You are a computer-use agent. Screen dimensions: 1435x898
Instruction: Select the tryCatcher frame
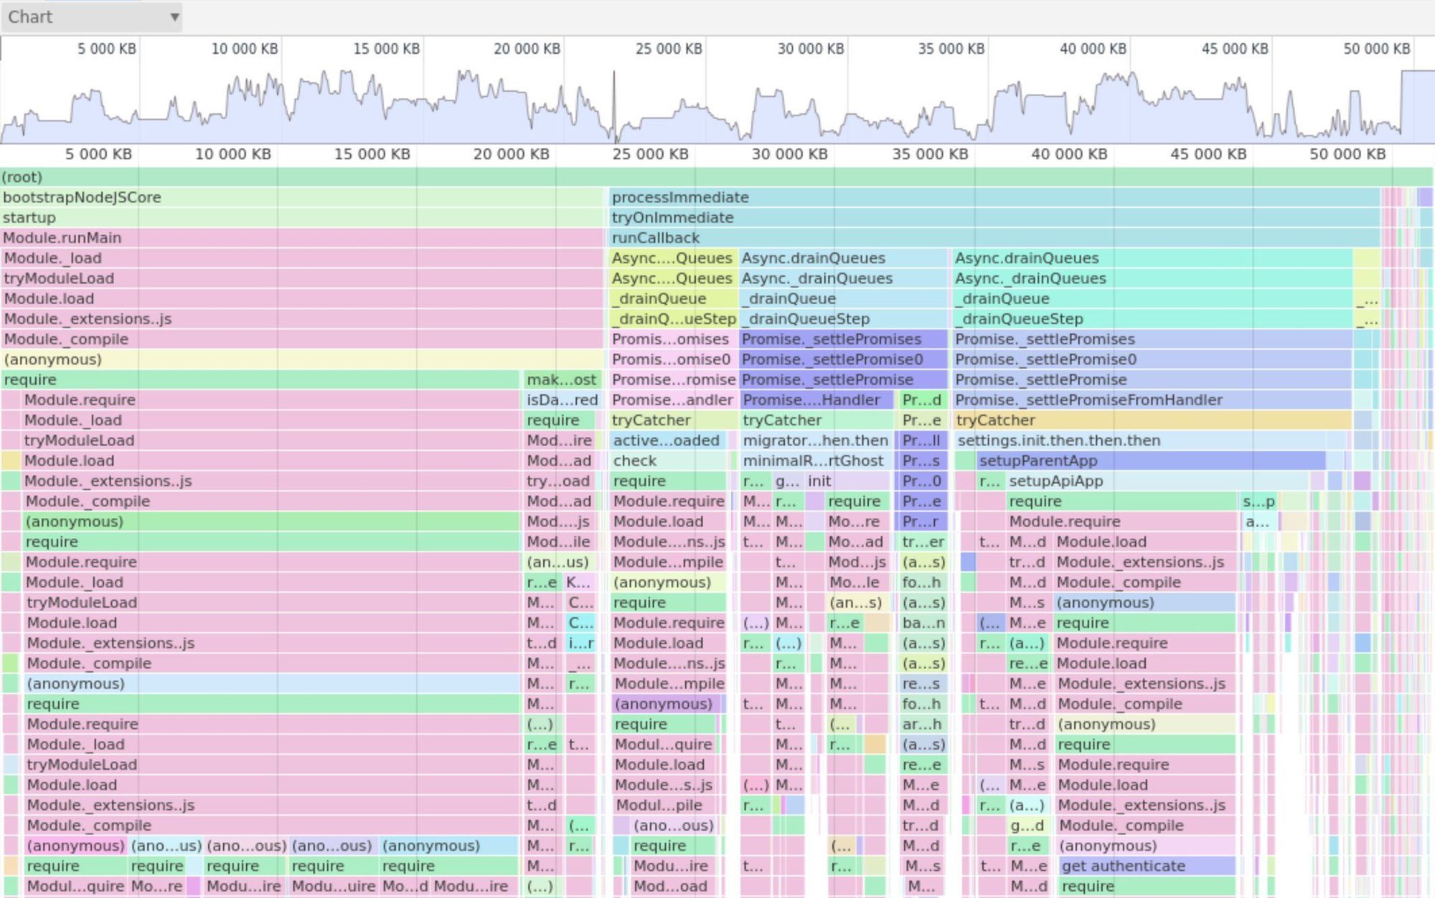(x=997, y=420)
